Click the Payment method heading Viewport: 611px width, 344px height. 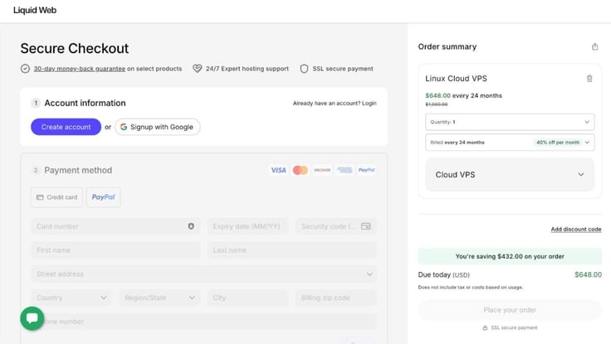click(x=78, y=170)
